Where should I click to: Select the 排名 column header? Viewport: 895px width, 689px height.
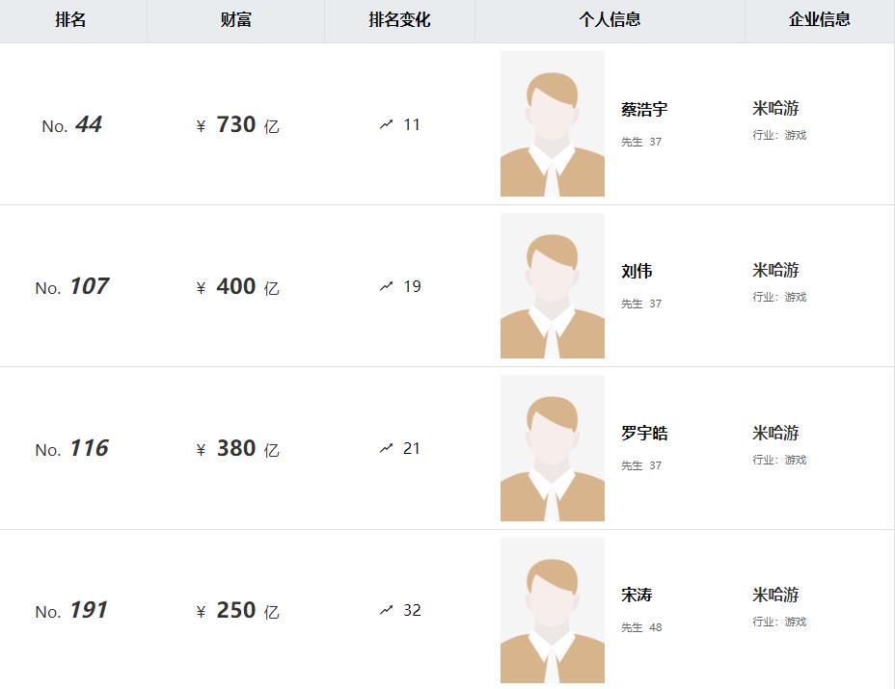point(70,20)
